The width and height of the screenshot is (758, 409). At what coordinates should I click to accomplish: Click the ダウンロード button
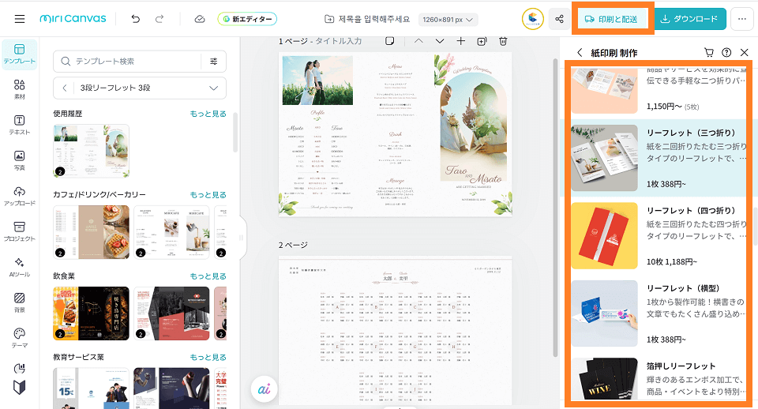(x=689, y=19)
